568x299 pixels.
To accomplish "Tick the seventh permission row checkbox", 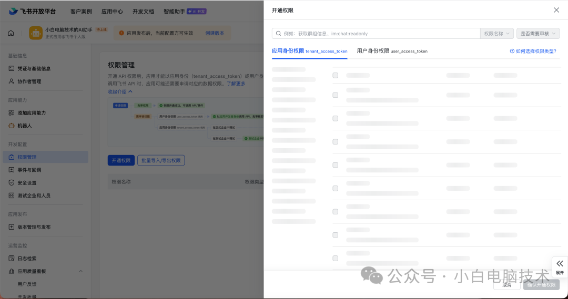I will pos(336,212).
